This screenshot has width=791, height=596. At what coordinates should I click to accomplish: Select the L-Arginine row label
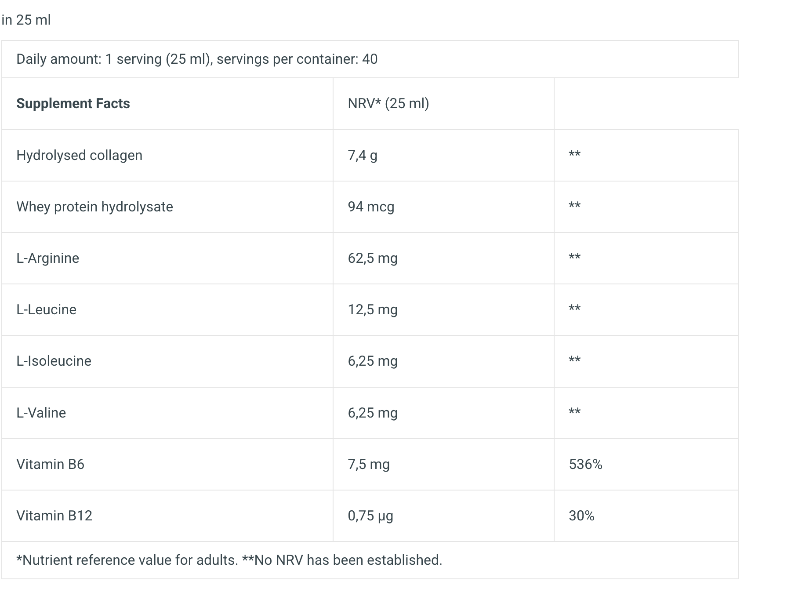pyautogui.click(x=48, y=258)
